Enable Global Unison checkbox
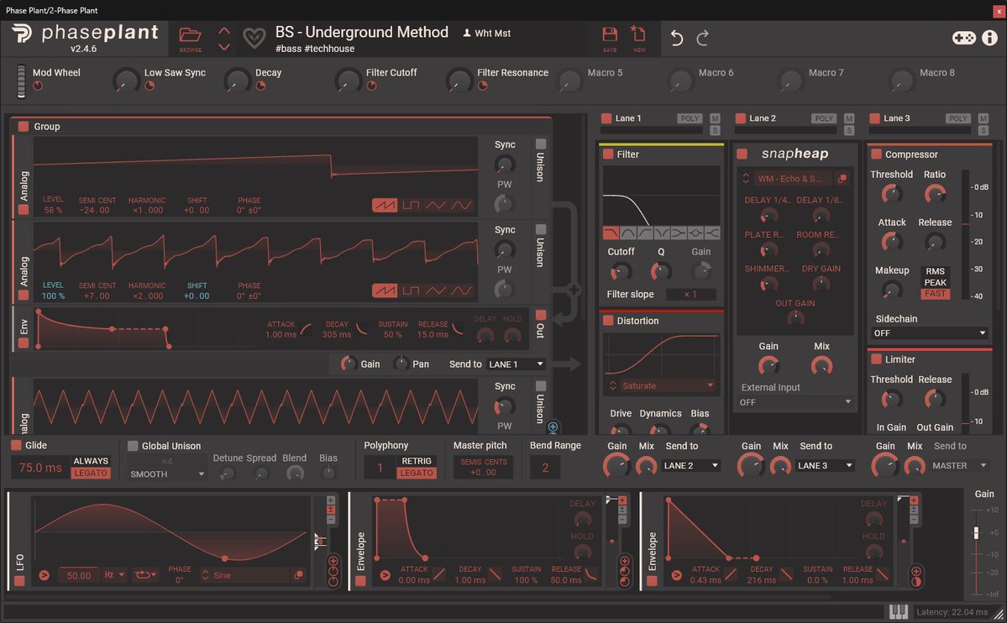 (133, 446)
